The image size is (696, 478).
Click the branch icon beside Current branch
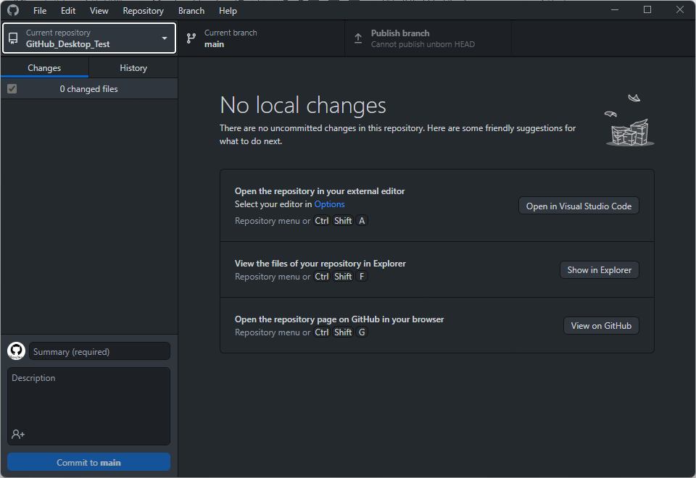[191, 38]
